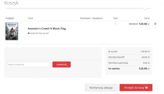Click the 'W sumie' amount 149,90 zł
Viewport: 164px width, 94px height.
point(145,52)
